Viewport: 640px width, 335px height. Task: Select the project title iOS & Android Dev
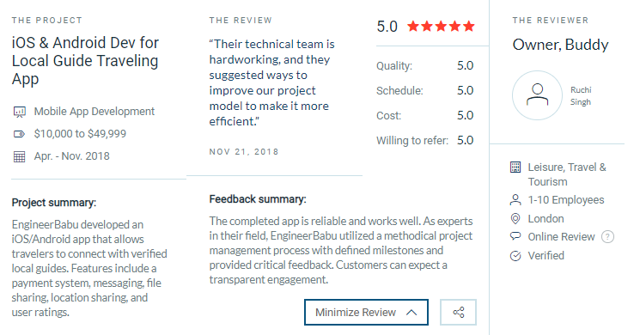tap(85, 60)
